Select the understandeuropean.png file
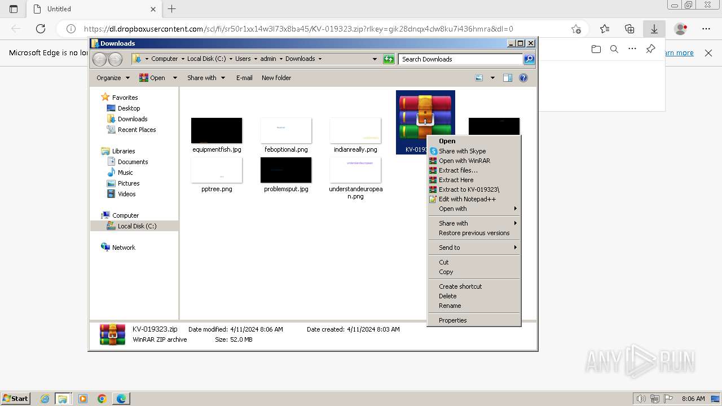722x406 pixels. click(355, 178)
